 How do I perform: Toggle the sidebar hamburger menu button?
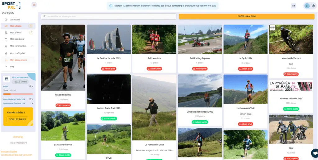click(34, 5)
